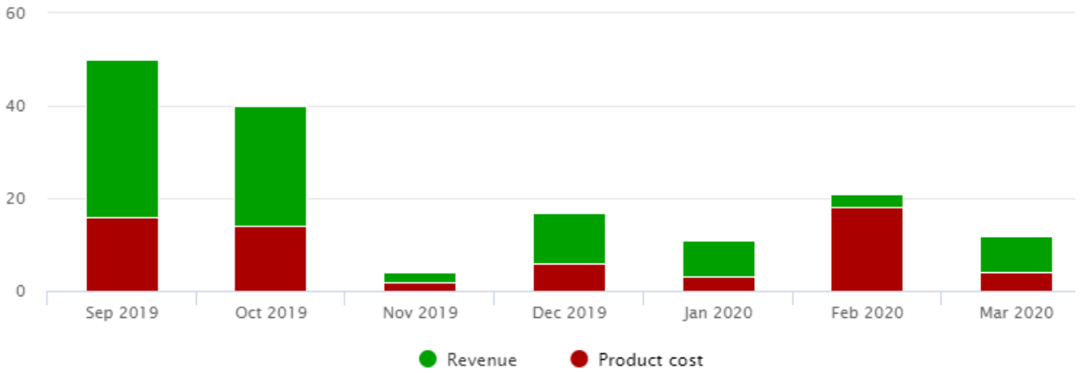Select the Nov 2019 green Revenue bar segment

click(x=419, y=277)
